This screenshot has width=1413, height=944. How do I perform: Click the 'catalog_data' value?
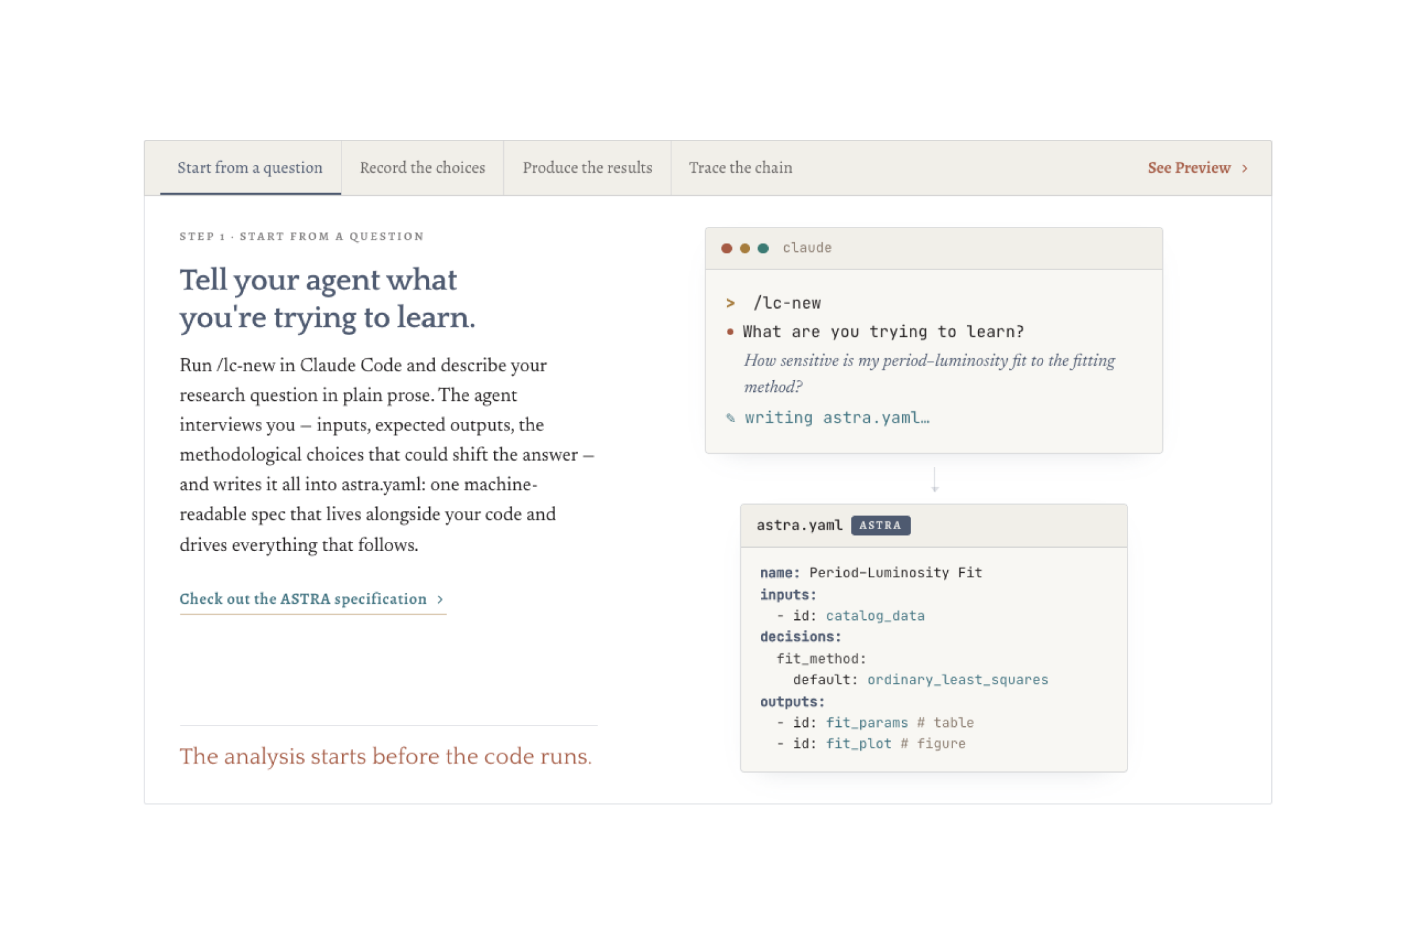(875, 615)
